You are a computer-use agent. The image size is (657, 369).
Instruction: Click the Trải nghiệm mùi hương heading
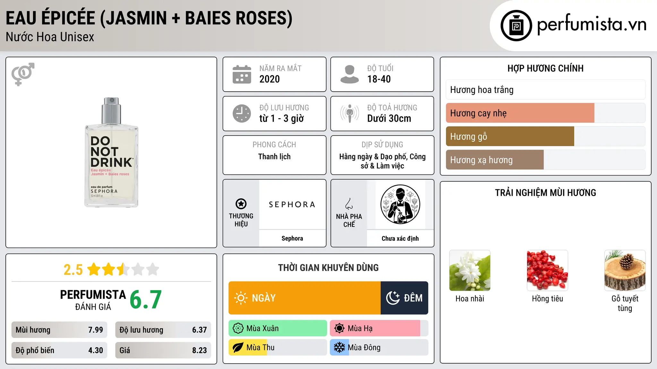(545, 193)
